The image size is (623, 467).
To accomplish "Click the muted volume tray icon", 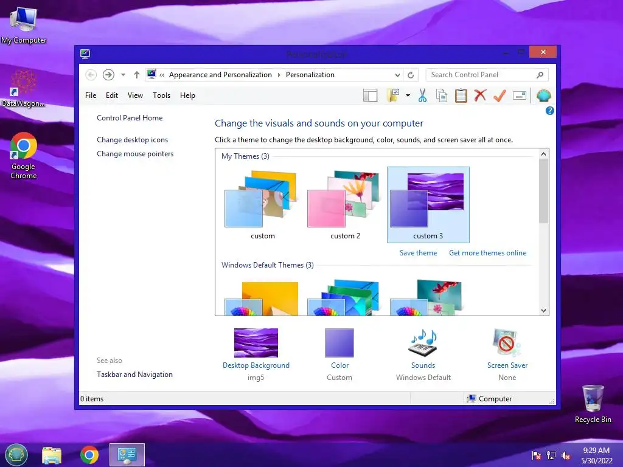I will (x=566, y=455).
